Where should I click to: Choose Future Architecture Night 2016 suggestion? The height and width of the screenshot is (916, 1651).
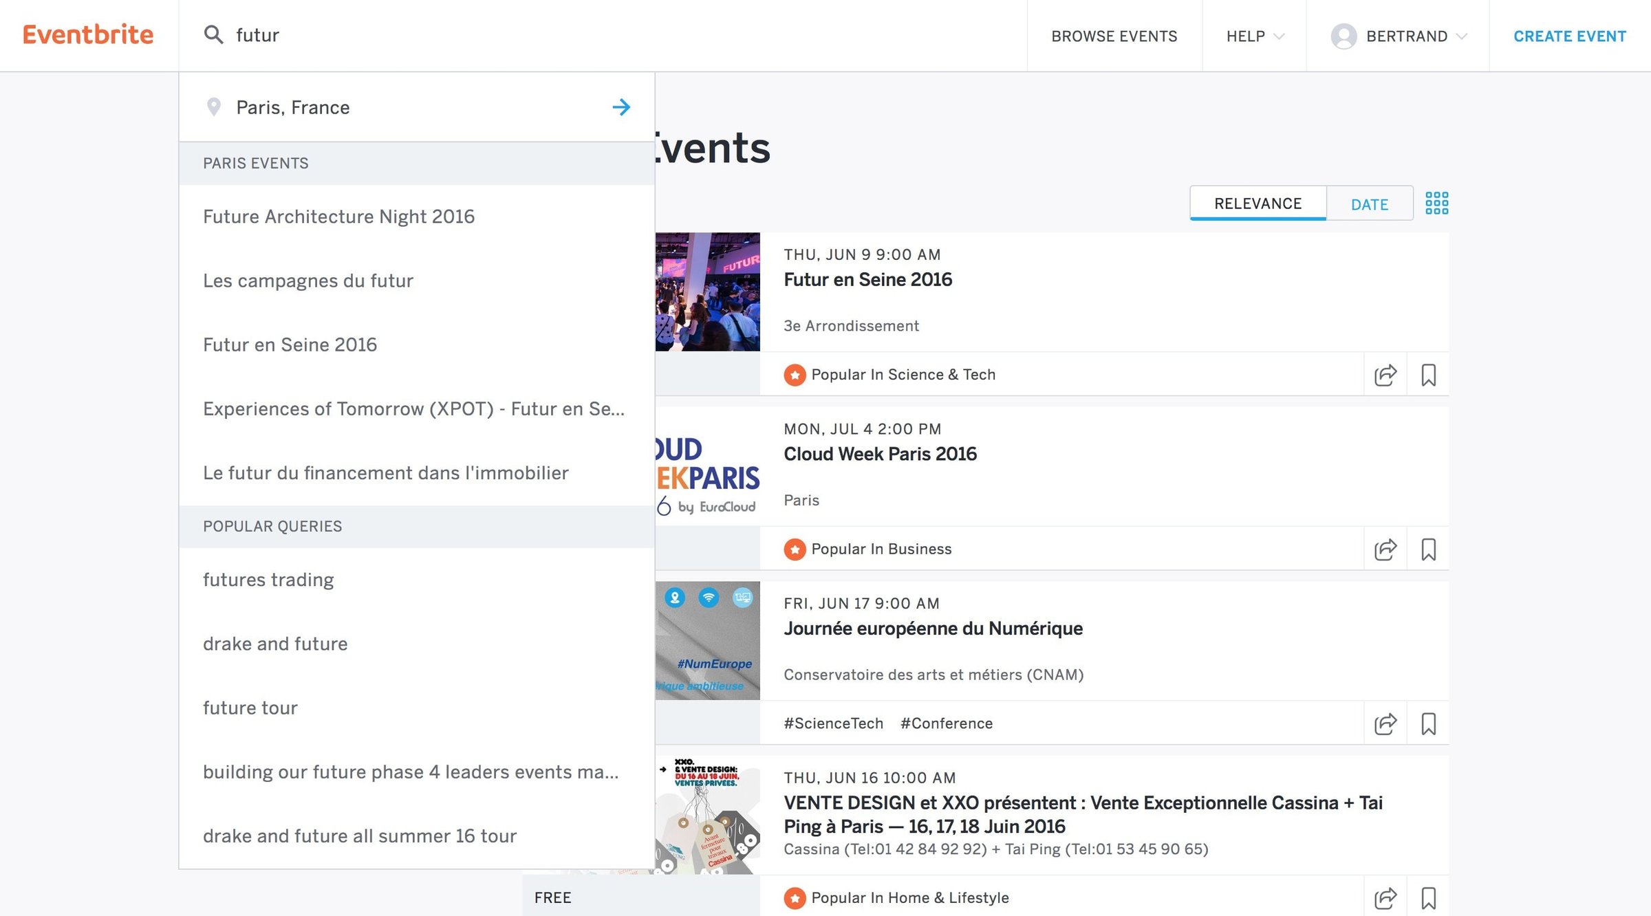[x=416, y=217]
